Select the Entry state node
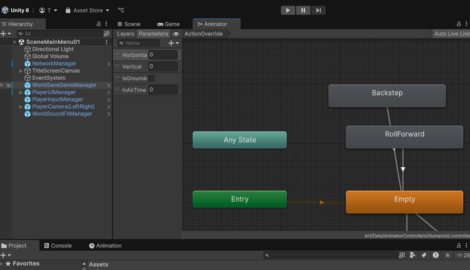The width and height of the screenshot is (470, 270). [240, 199]
